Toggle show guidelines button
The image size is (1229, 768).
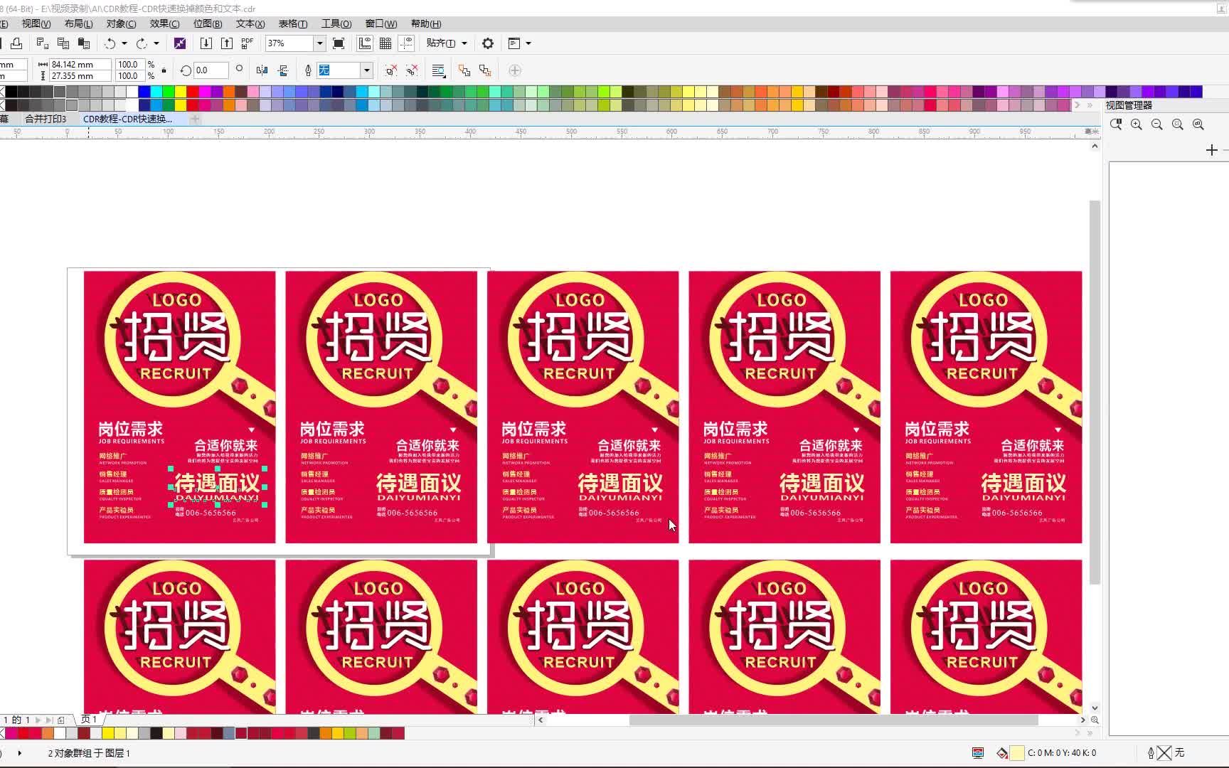(x=406, y=43)
